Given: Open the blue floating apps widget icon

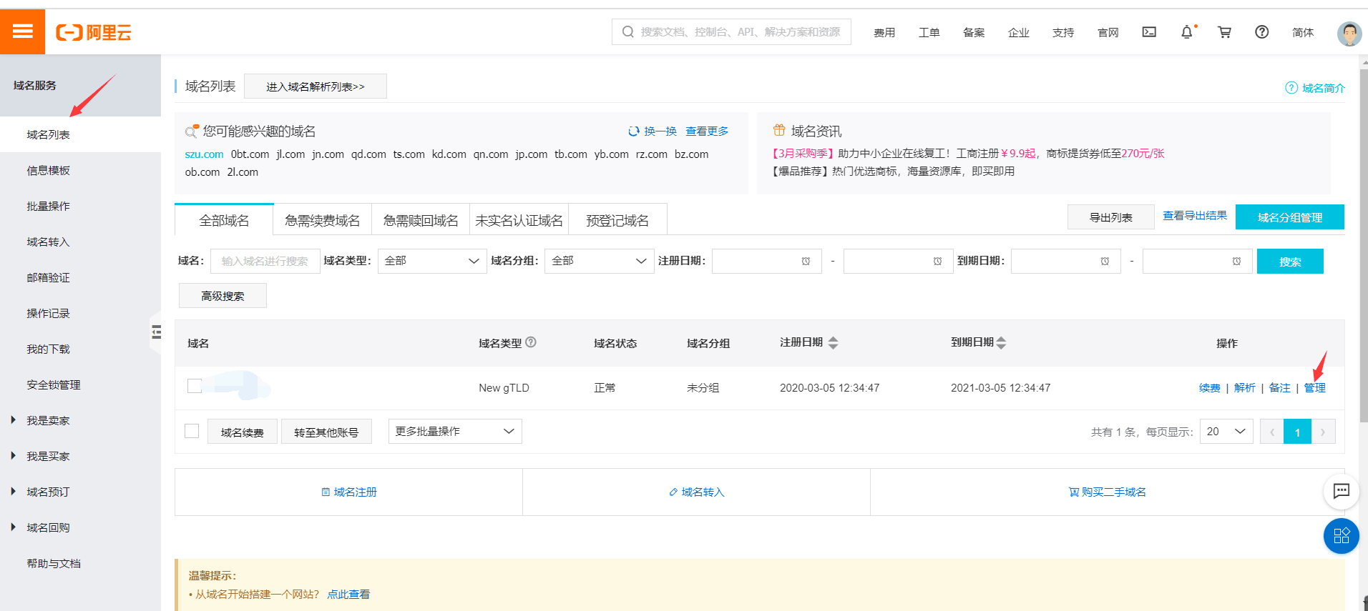Looking at the screenshot, I should (1342, 536).
